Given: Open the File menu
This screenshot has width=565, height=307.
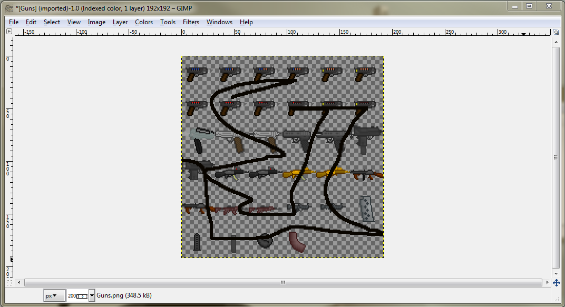Looking at the screenshot, I should point(14,22).
